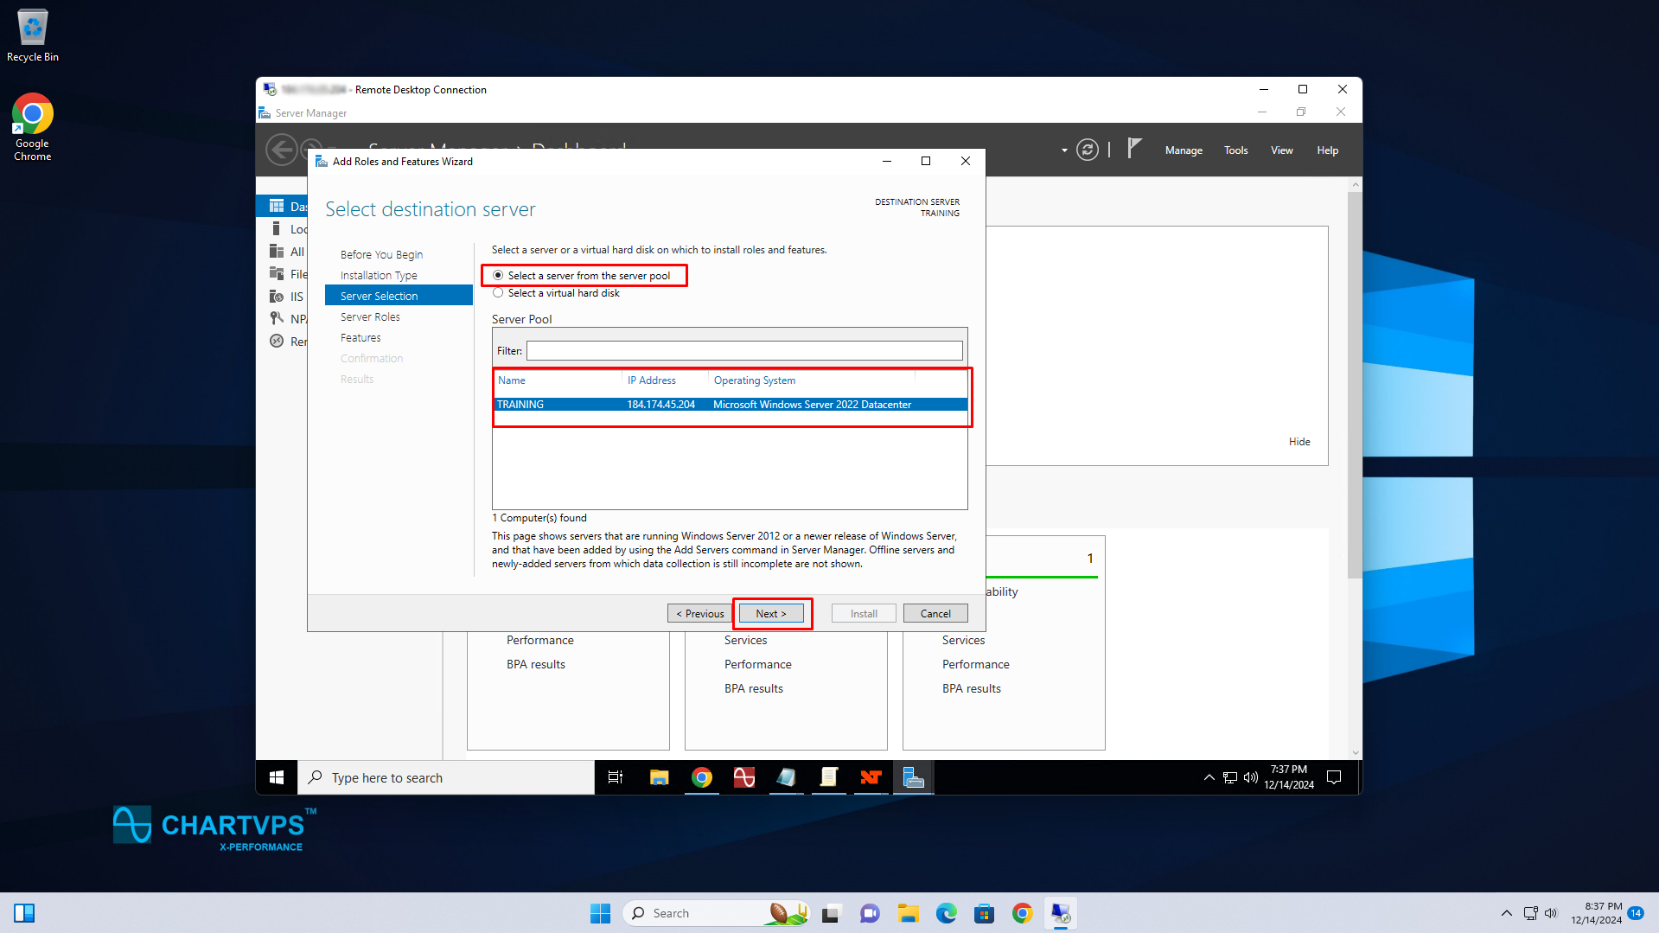This screenshot has height=933, width=1659.
Task: Open the local Widgets icon
Action: point(24,913)
